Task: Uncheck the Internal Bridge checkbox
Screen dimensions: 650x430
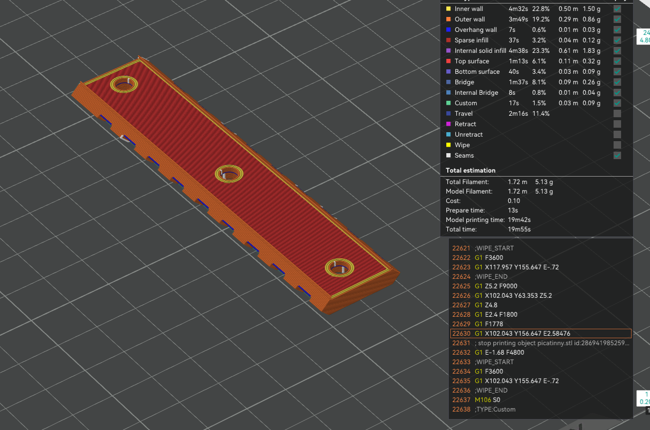Action: click(x=618, y=93)
